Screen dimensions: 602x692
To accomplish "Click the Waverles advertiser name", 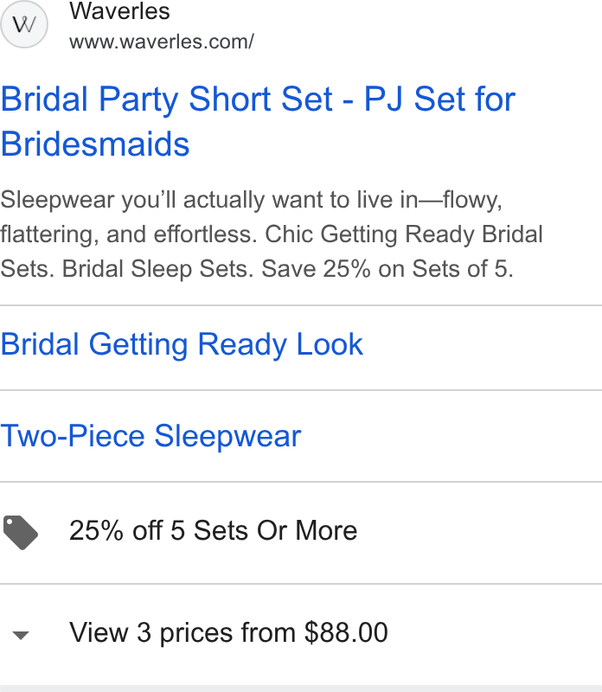I will click(x=119, y=11).
